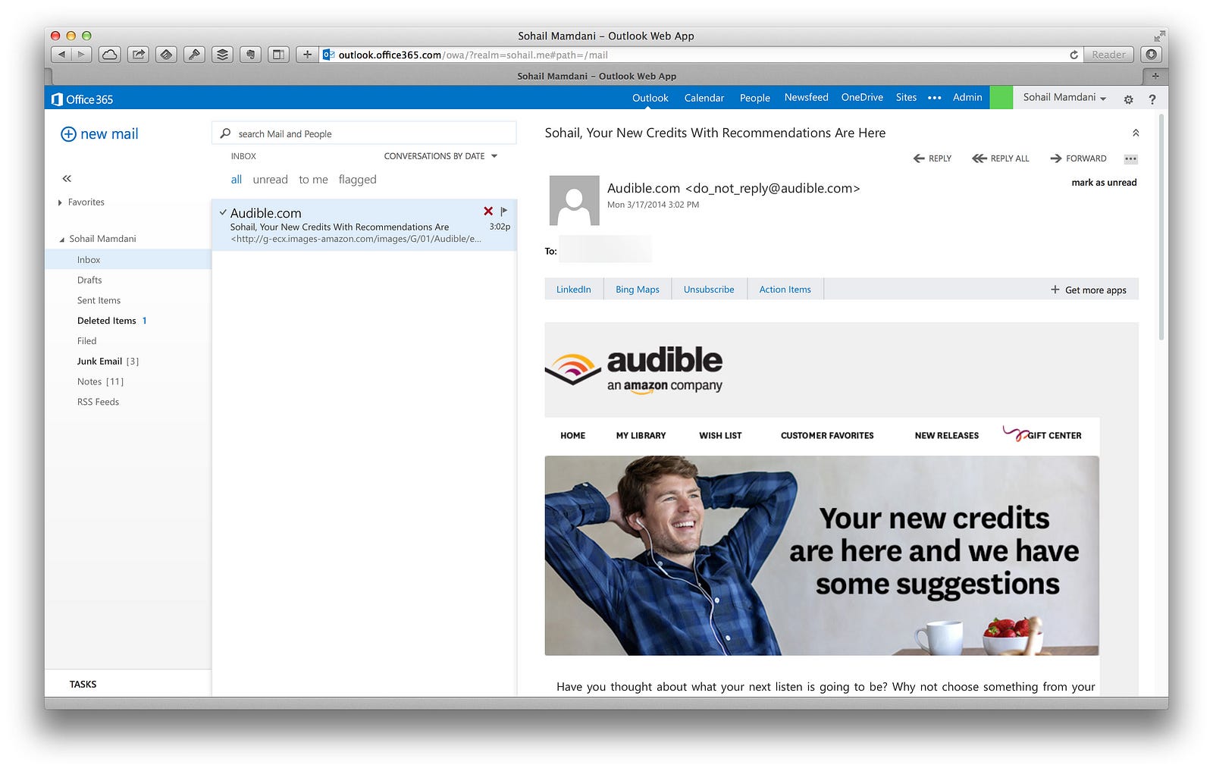Click the Office 365 logo
This screenshot has height=771, width=1213.
coord(82,99)
